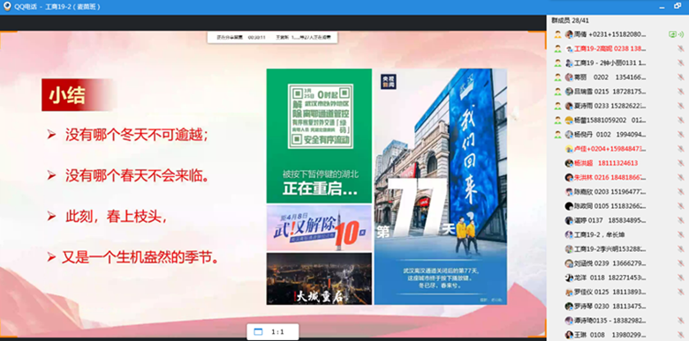This screenshot has height=341, width=689.
Task: Click the avatar beside 15881059202
Action: point(569,120)
